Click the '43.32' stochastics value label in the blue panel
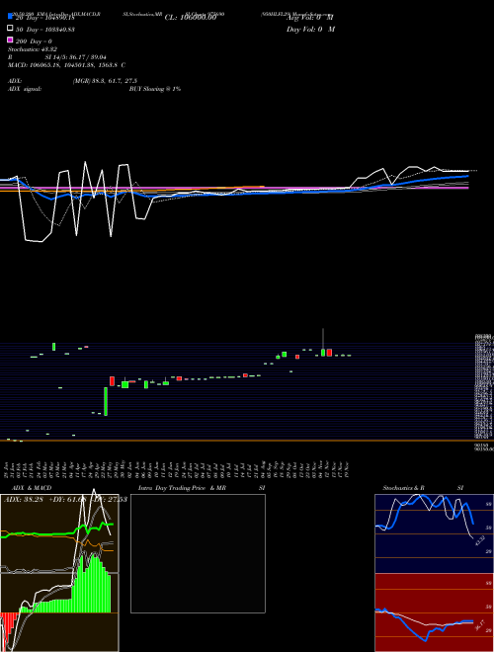Viewport: 494px width, 652px height. (x=480, y=540)
